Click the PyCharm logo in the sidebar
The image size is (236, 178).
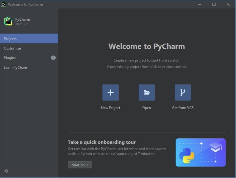(8, 21)
